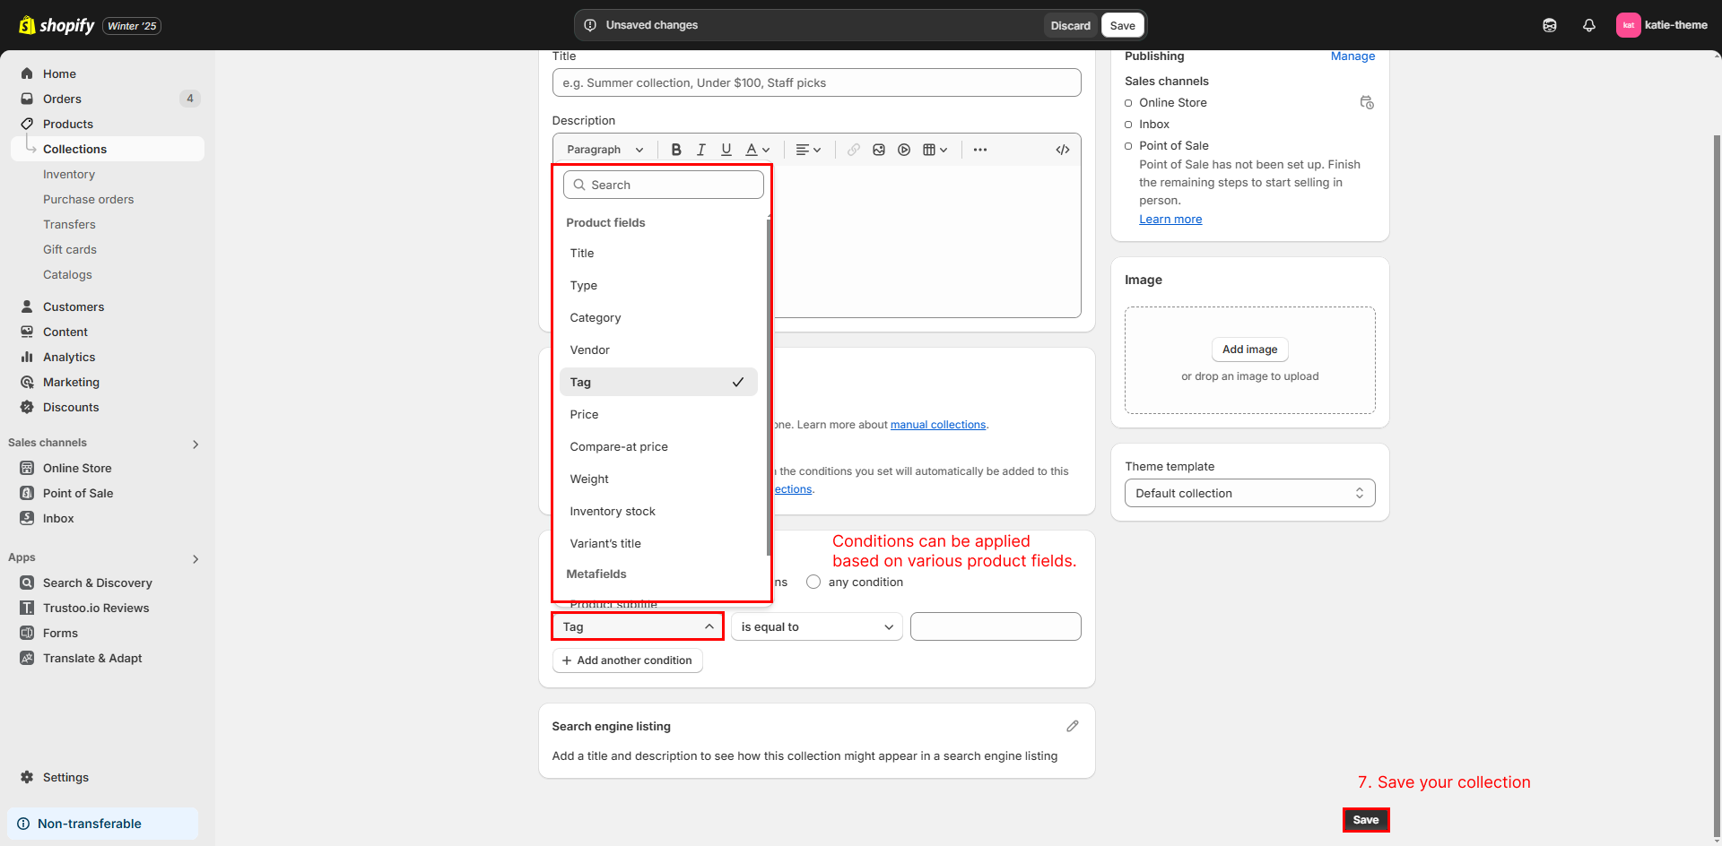1722x846 pixels.
Task: Open the 'is equal to' operator dropdown
Action: [x=816, y=626]
